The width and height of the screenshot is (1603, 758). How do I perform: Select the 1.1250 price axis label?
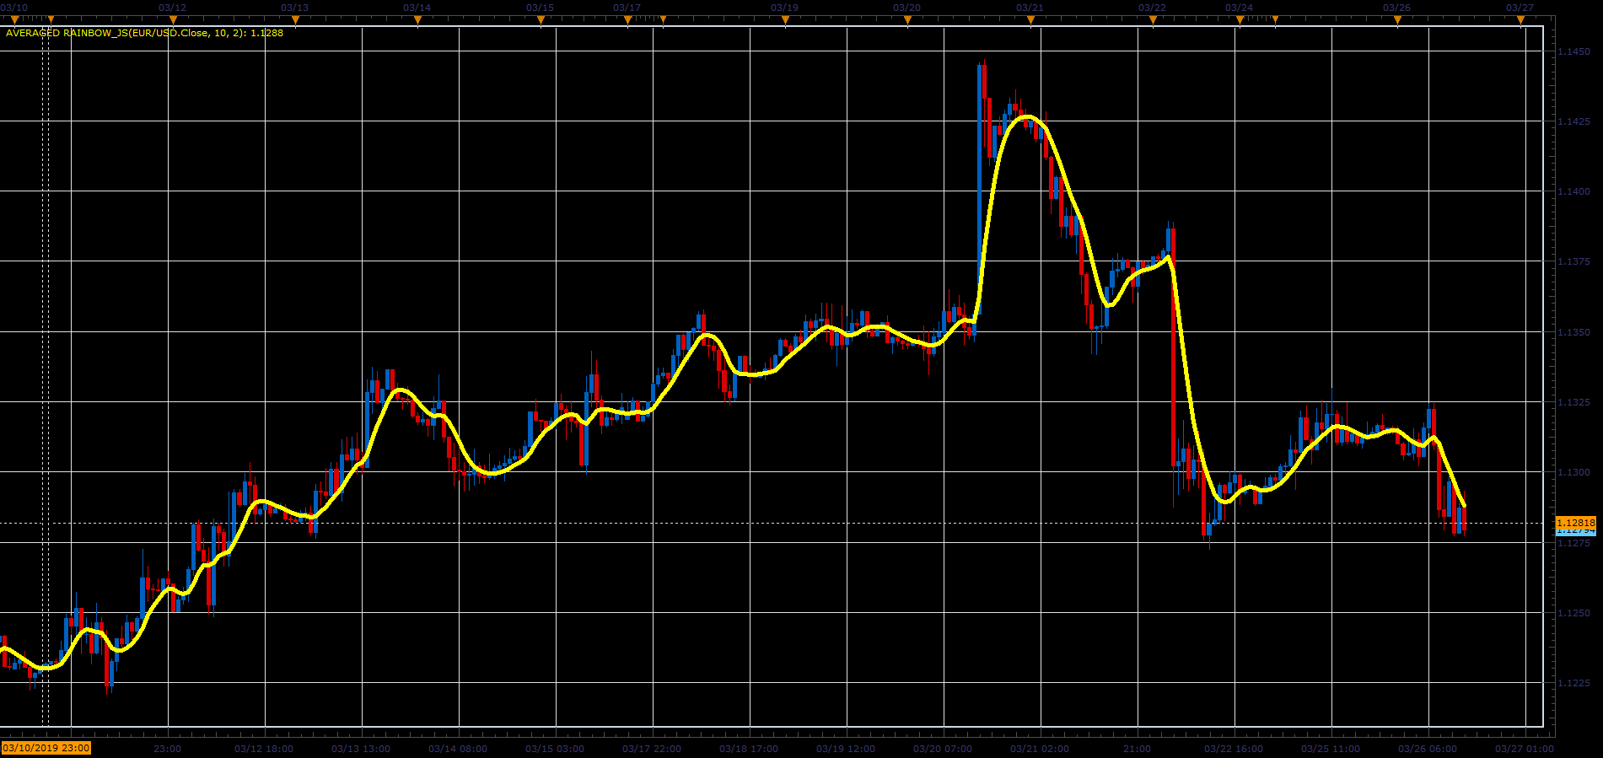tap(1573, 613)
